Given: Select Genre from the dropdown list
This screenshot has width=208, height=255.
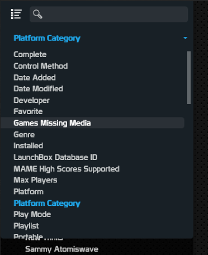Looking at the screenshot, I should point(24,135).
